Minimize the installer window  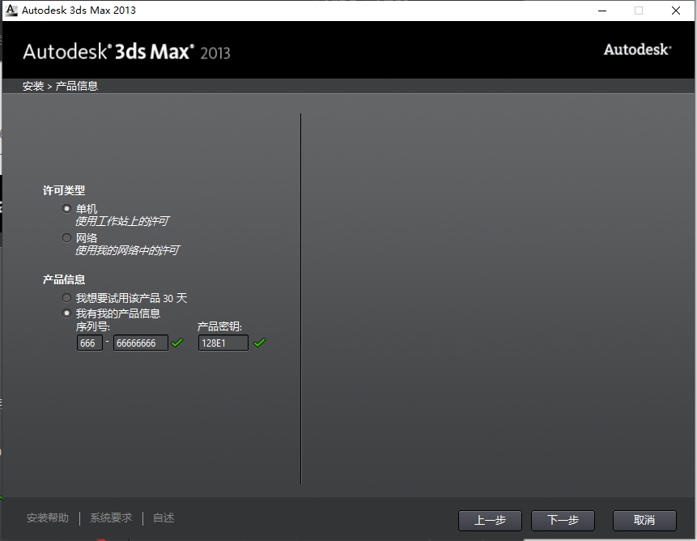[x=601, y=11]
